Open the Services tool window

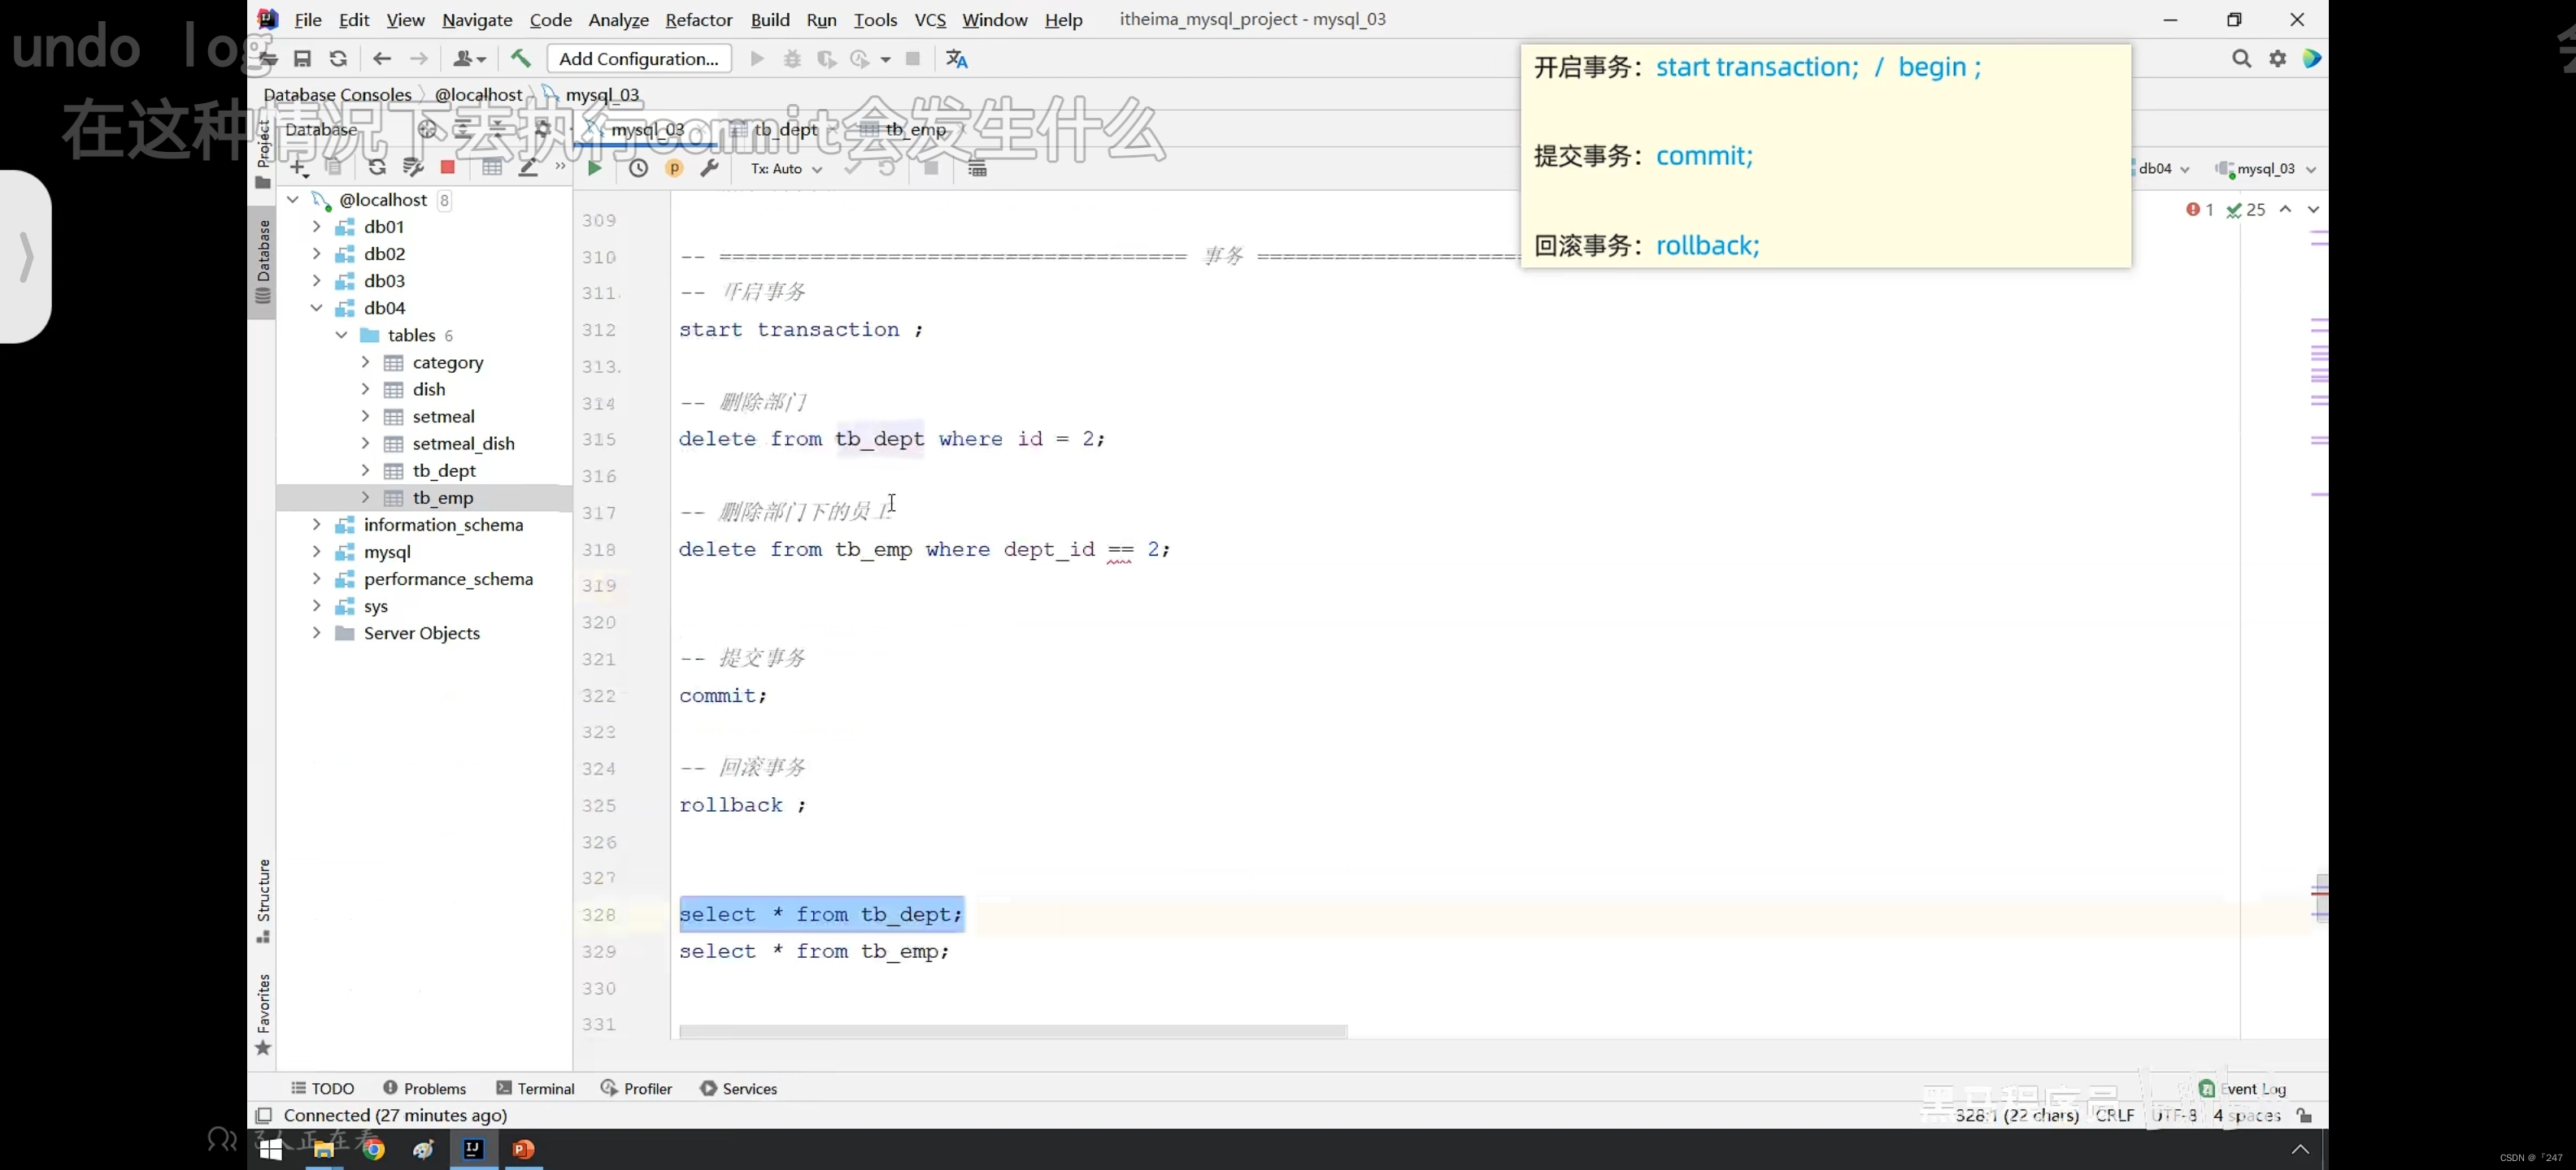point(738,1088)
